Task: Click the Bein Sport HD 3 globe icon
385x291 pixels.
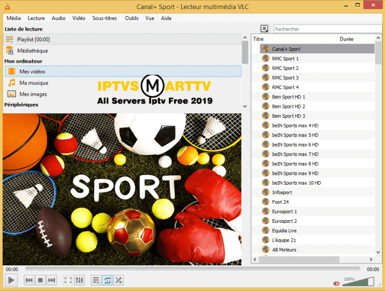Action: (x=265, y=116)
